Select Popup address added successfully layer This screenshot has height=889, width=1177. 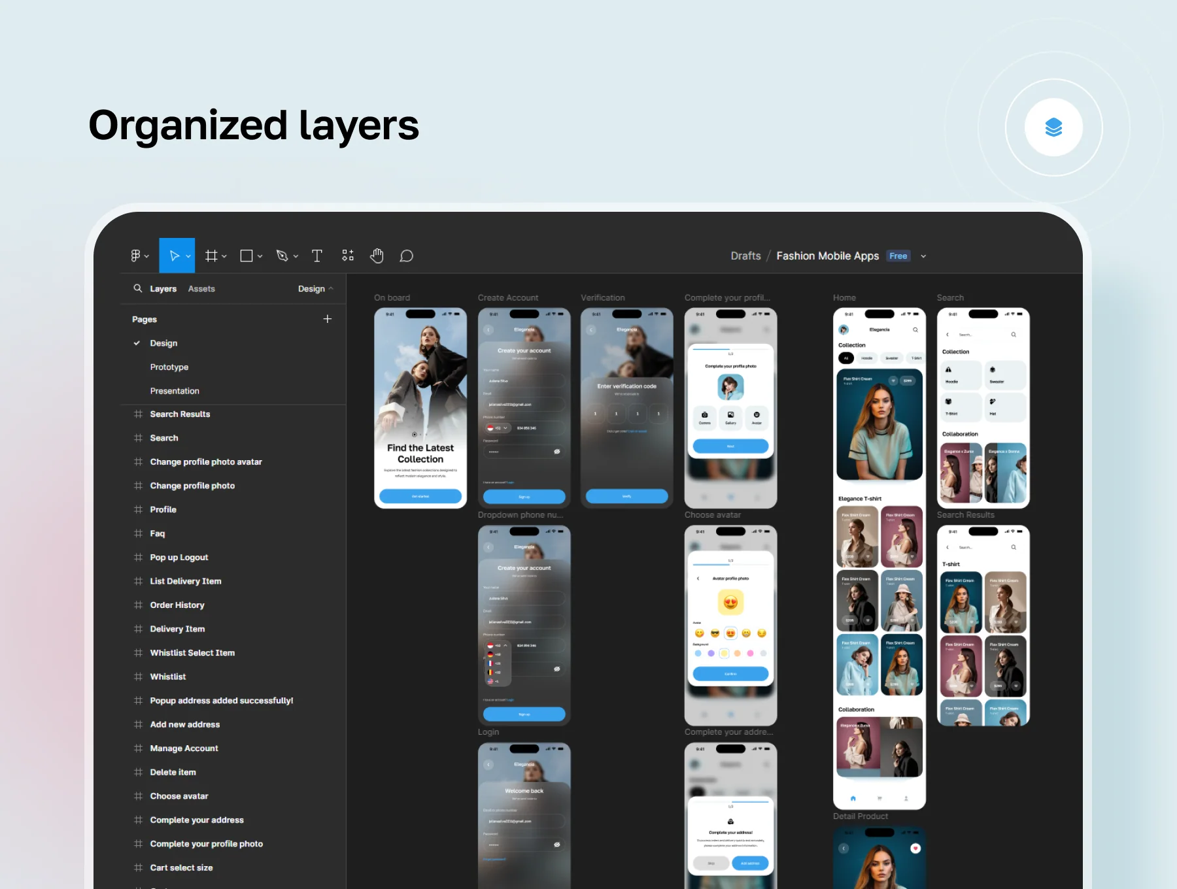(222, 700)
